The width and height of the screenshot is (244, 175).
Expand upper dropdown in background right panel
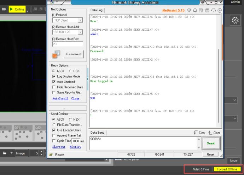tap(235, 100)
